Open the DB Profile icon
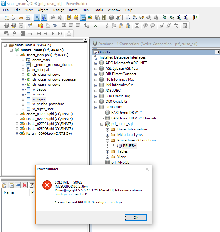This screenshot has height=232, width=220. click(97, 17)
